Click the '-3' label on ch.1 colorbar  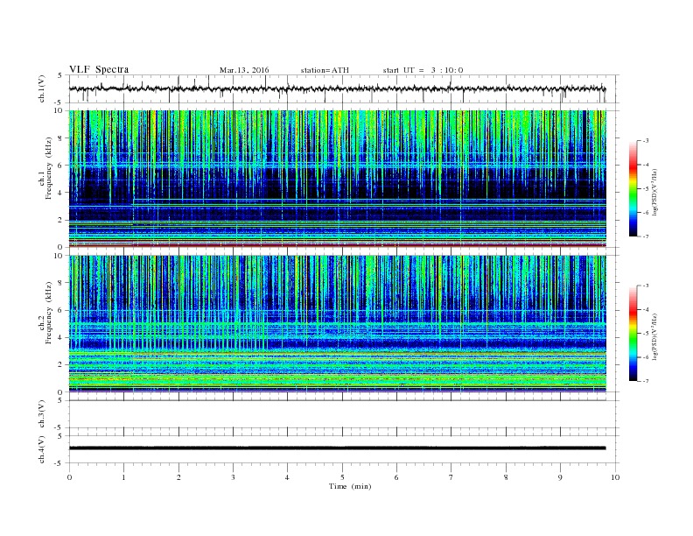click(x=646, y=141)
